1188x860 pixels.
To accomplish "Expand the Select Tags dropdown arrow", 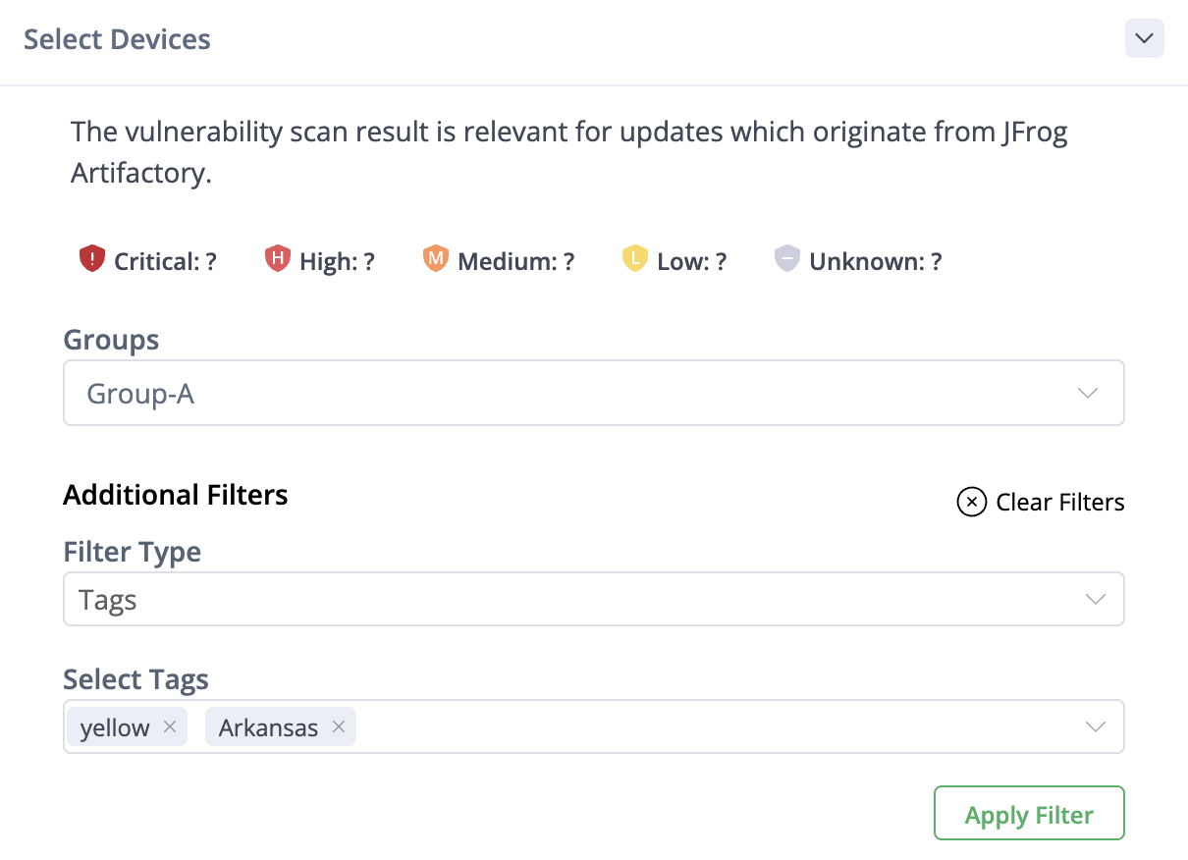I will pyautogui.click(x=1096, y=726).
